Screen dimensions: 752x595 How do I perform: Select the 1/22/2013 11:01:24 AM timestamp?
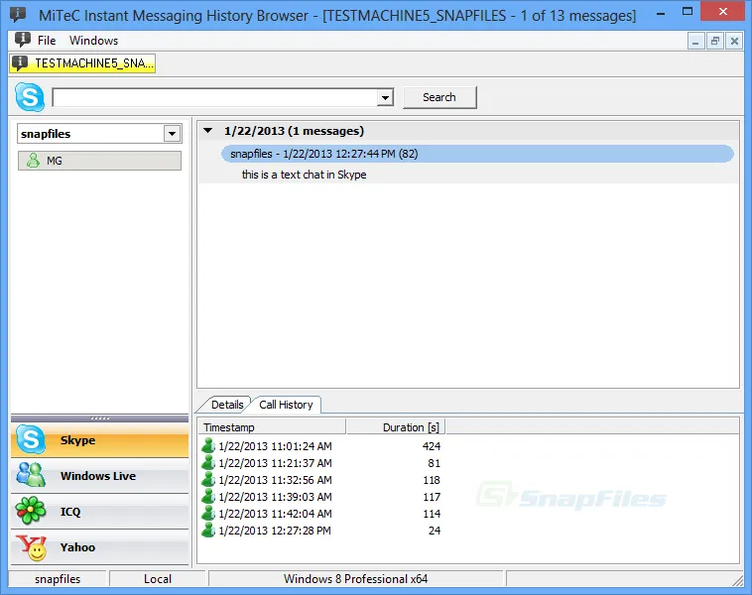(275, 446)
